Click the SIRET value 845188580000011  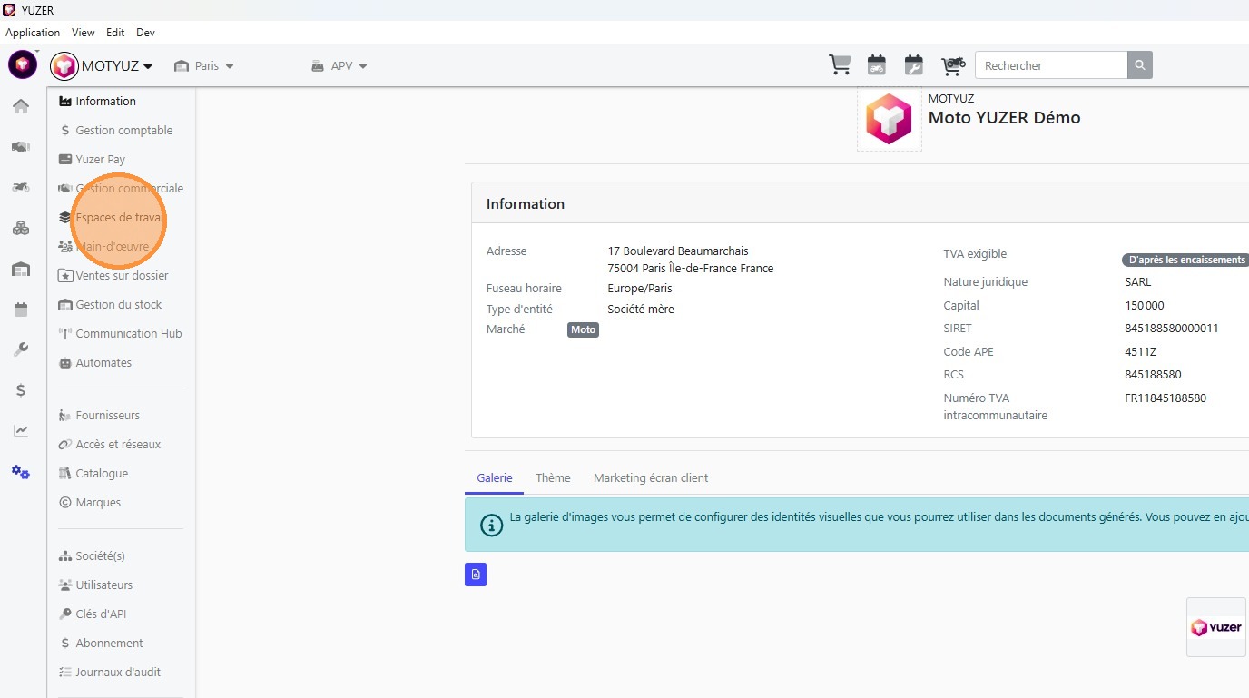point(1171,329)
